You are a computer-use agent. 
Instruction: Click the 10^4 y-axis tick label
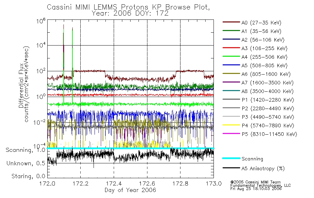tap(41, 46)
